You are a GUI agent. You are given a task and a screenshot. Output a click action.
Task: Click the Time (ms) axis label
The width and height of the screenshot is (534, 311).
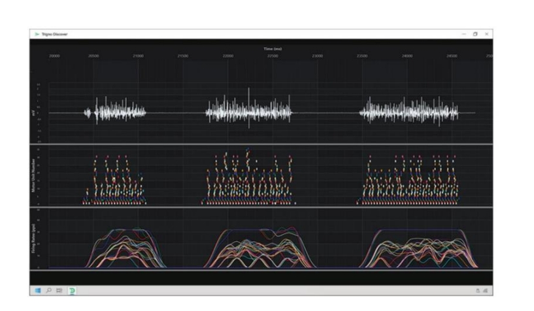click(x=273, y=49)
